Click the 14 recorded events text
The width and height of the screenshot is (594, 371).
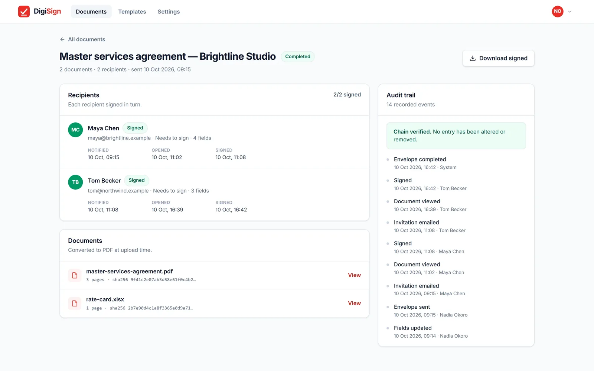tap(410, 105)
